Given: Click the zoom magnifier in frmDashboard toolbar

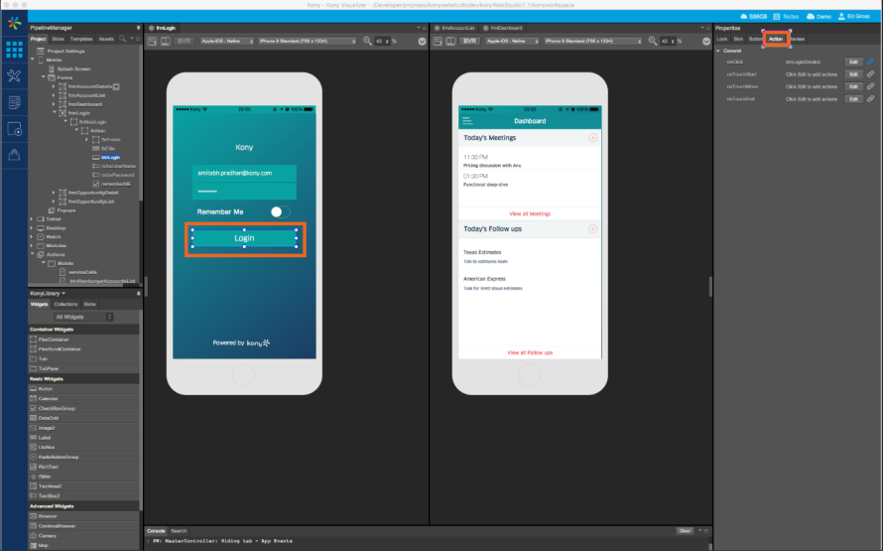Looking at the screenshot, I should pyautogui.click(x=653, y=41).
